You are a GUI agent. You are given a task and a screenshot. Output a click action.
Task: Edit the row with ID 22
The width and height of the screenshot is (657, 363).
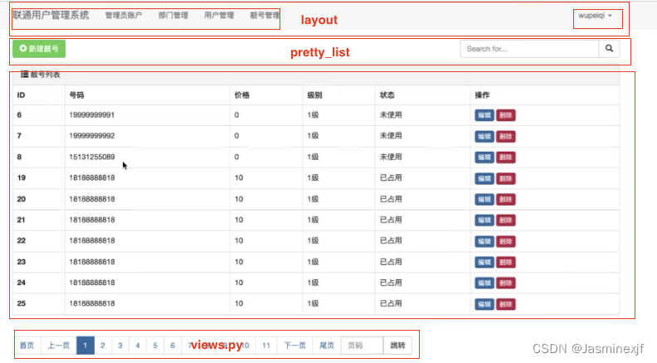point(484,241)
